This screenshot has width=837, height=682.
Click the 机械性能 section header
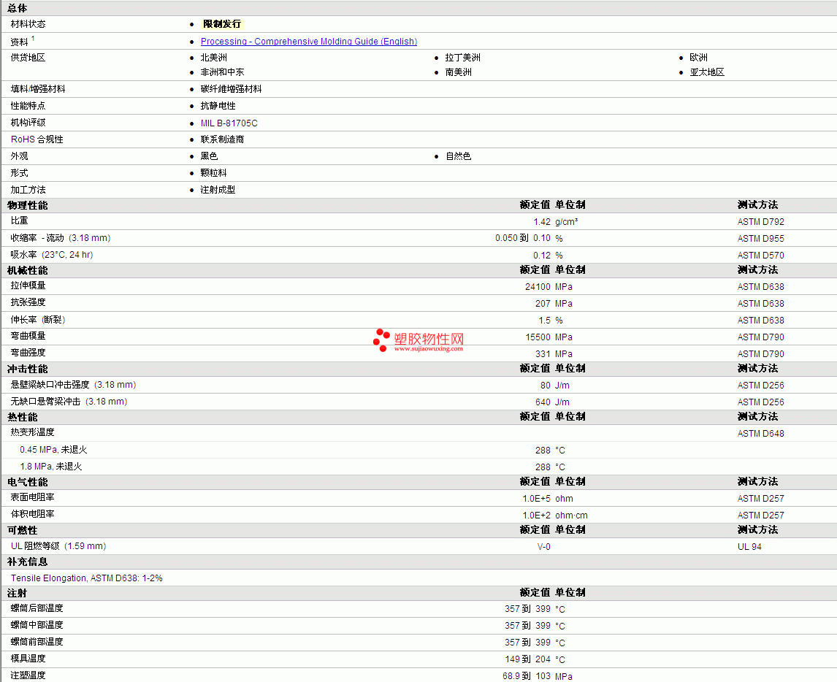pyautogui.click(x=27, y=271)
